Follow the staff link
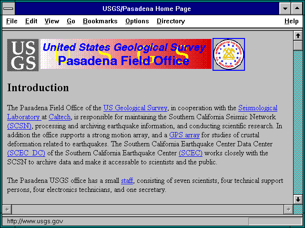This screenshot has height=228, width=305. click(x=127, y=180)
